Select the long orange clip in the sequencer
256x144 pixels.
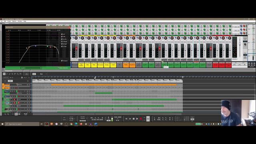coord(114,85)
